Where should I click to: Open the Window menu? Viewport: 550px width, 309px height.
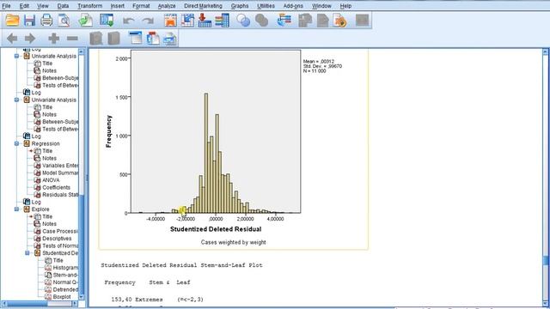click(321, 6)
